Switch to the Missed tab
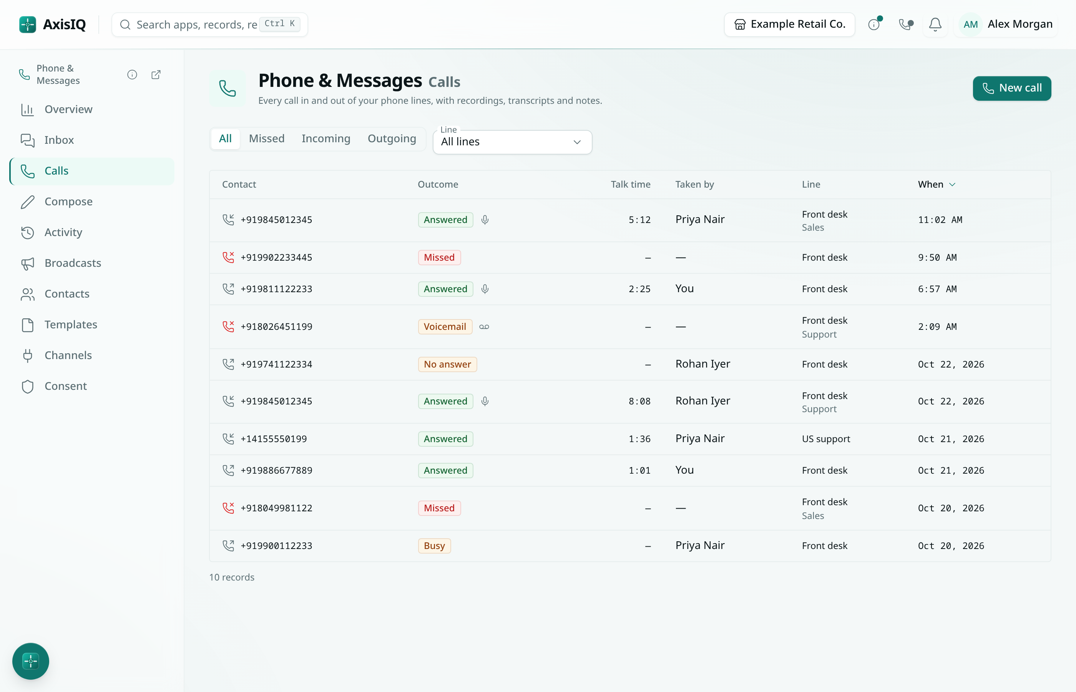The height and width of the screenshot is (692, 1076). [266, 139]
